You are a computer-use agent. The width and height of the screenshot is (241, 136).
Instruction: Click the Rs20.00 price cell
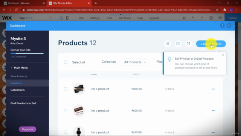tap(137, 111)
